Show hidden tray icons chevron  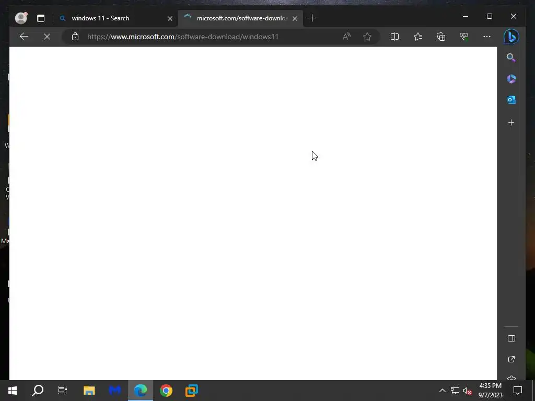[442, 391]
